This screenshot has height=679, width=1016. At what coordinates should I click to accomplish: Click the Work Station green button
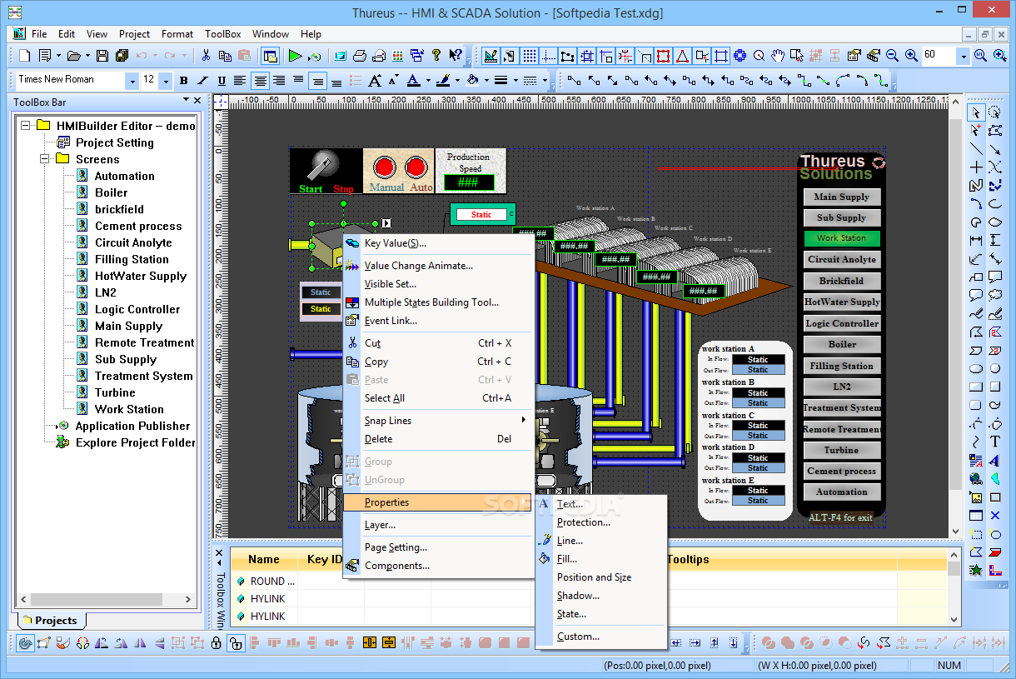coord(841,238)
